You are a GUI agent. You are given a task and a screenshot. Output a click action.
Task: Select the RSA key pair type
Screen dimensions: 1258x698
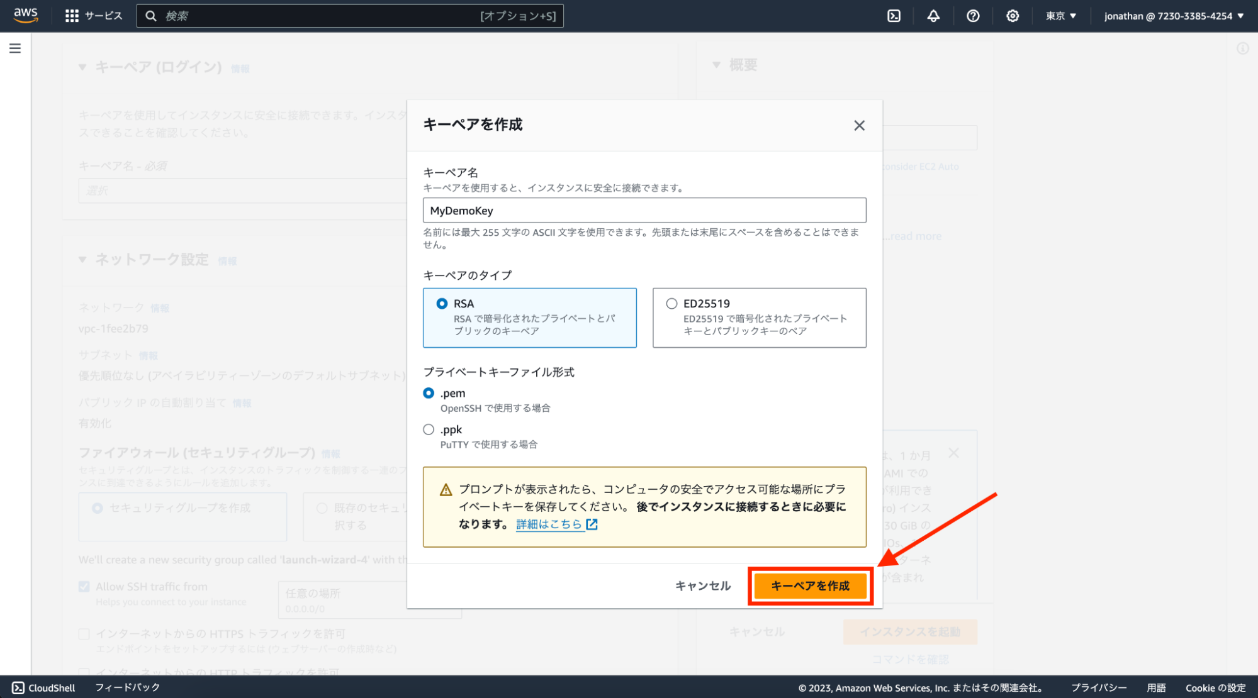pos(442,304)
